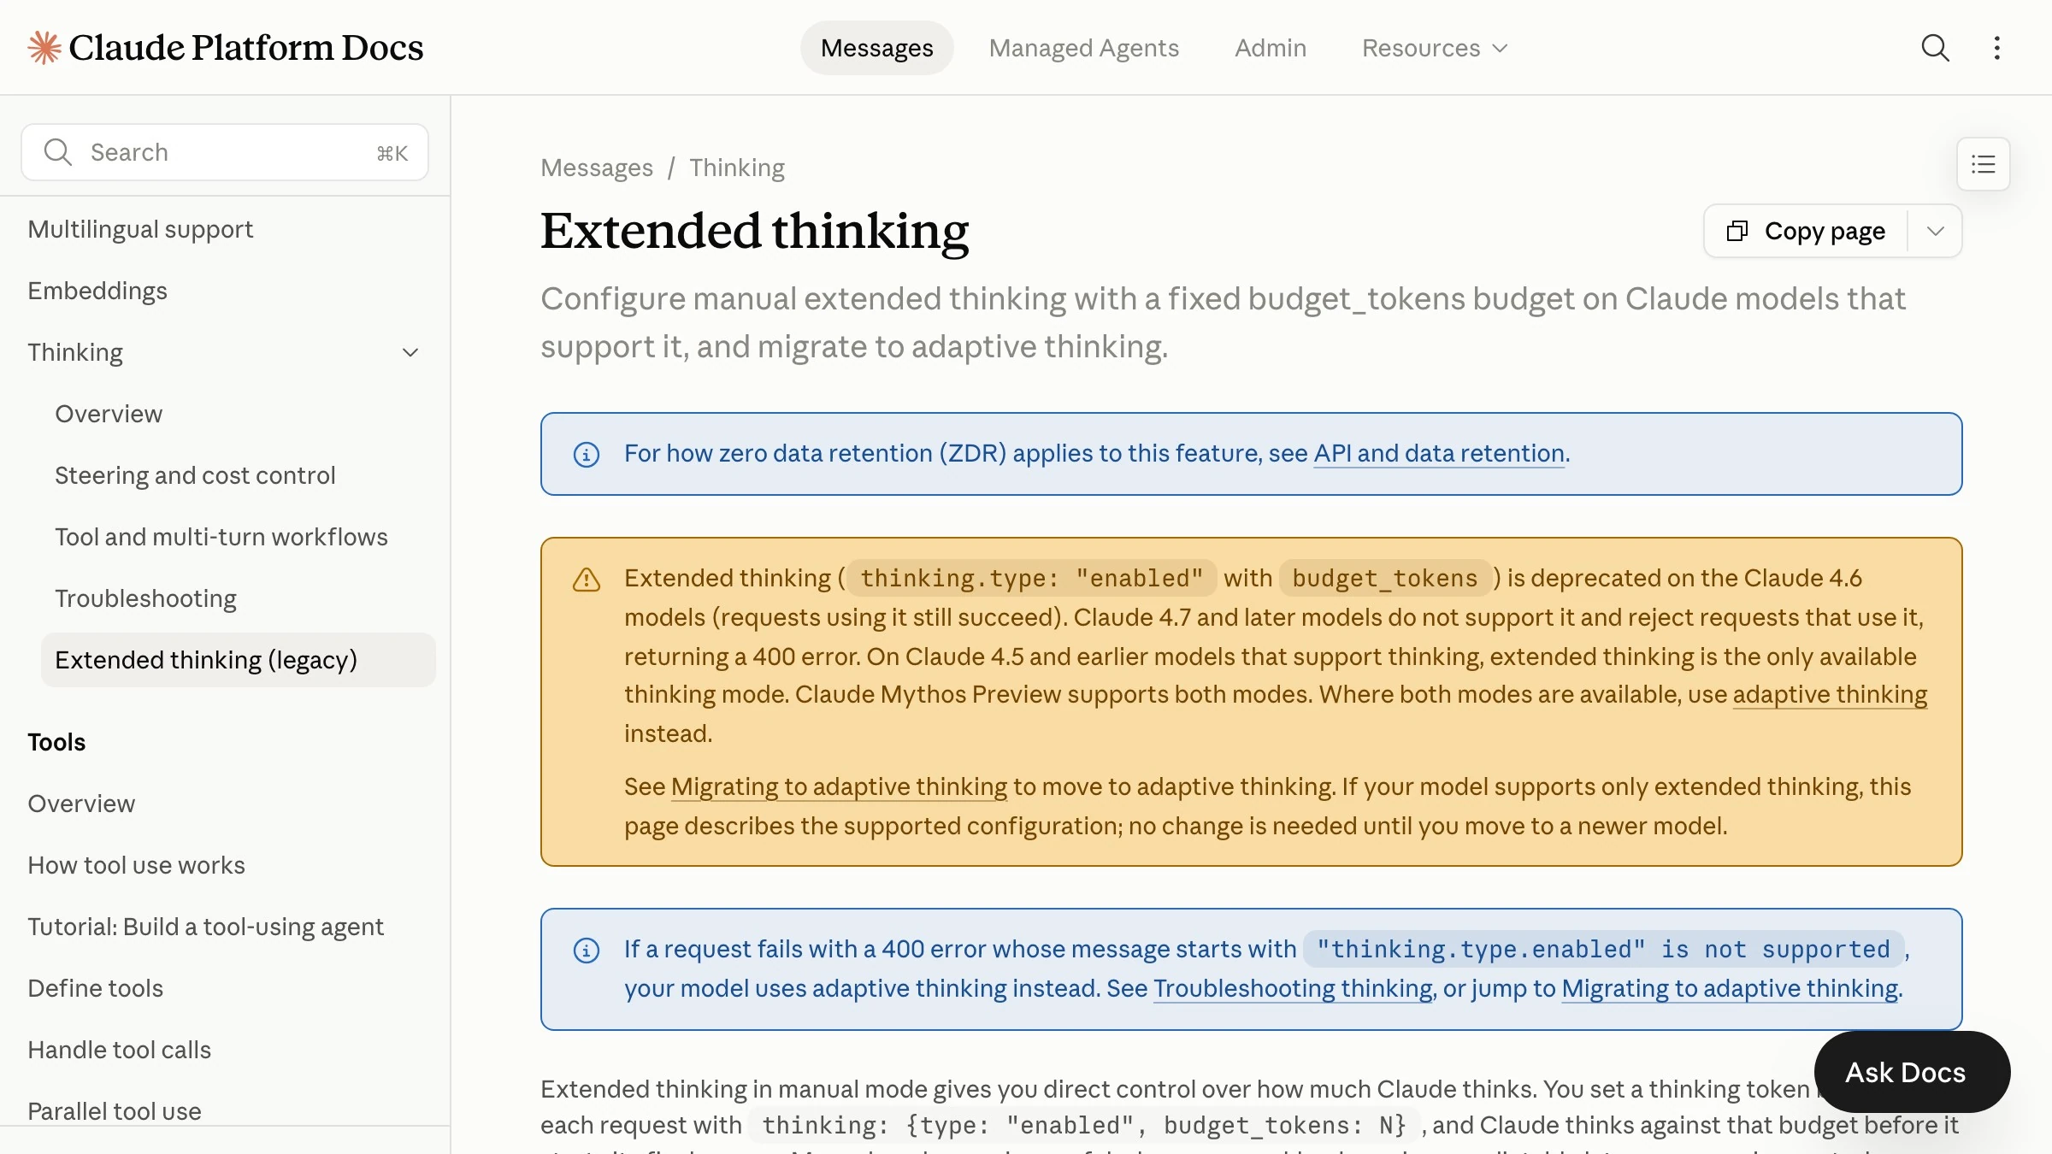This screenshot has height=1154, width=2052.
Task: Expand the Copy page dropdown arrow
Action: (1936, 231)
